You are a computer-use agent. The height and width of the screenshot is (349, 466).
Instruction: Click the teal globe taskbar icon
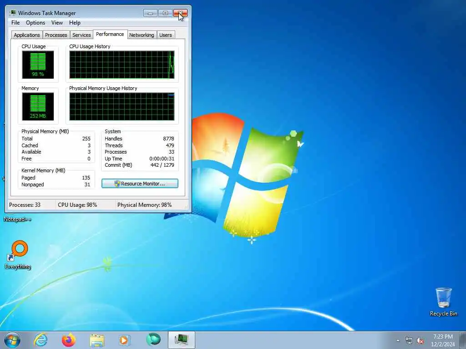click(153, 339)
